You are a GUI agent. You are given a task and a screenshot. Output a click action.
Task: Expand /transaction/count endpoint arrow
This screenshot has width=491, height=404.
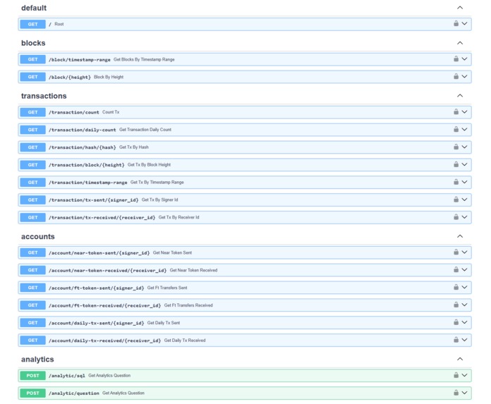point(464,112)
